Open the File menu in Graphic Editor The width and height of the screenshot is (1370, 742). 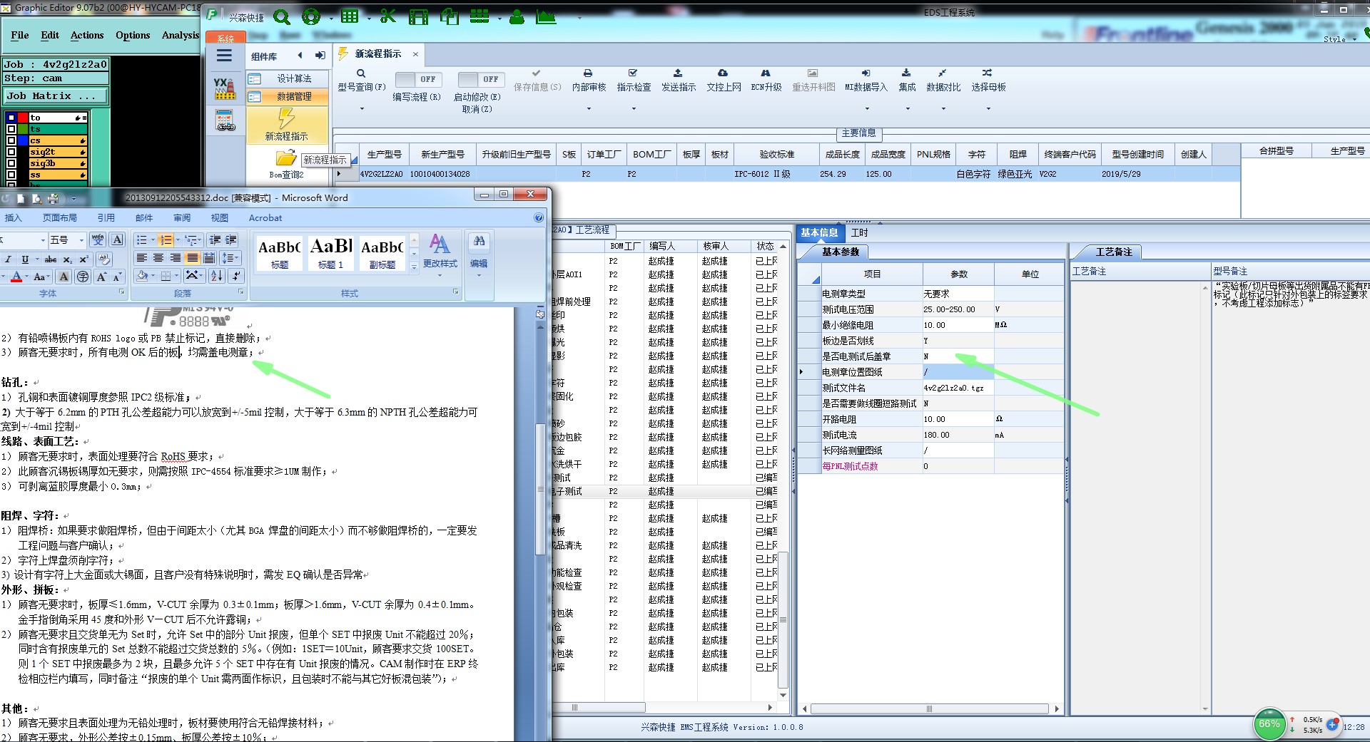point(20,35)
